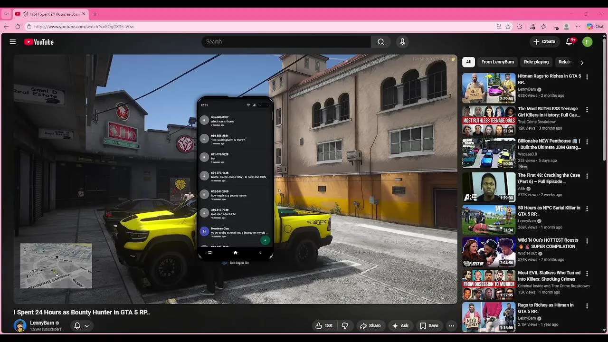The width and height of the screenshot is (608, 342).
Task: Switch to the I Spent 24 Hours tab
Action: [x=50, y=14]
